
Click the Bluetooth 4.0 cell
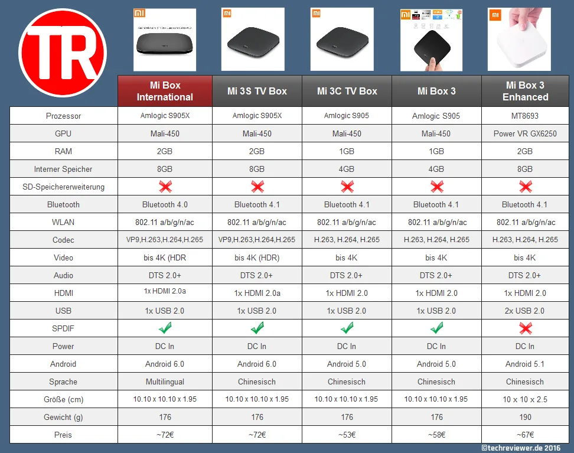click(x=165, y=205)
